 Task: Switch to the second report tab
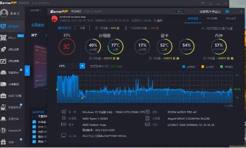coord(212,18)
